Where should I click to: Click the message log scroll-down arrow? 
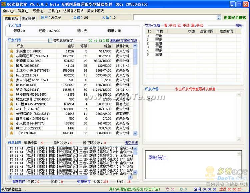[135, 172]
